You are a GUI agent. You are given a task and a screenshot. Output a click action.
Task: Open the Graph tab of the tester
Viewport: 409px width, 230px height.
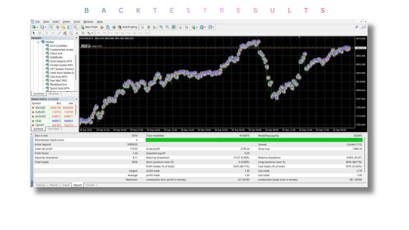[66, 185]
